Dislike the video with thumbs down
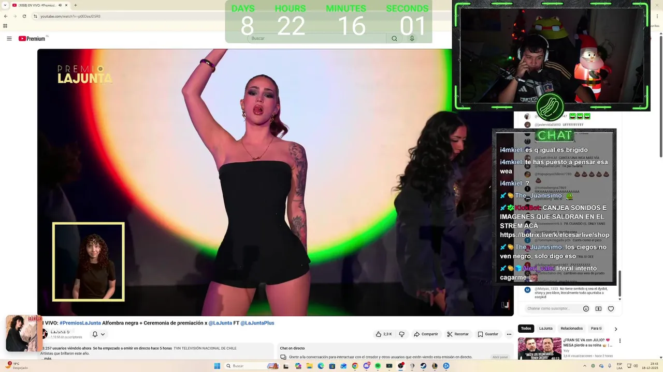Viewport: 663px width, 372px height. (x=401, y=334)
